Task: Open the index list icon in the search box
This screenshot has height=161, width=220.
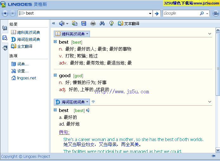Action: 22,13
